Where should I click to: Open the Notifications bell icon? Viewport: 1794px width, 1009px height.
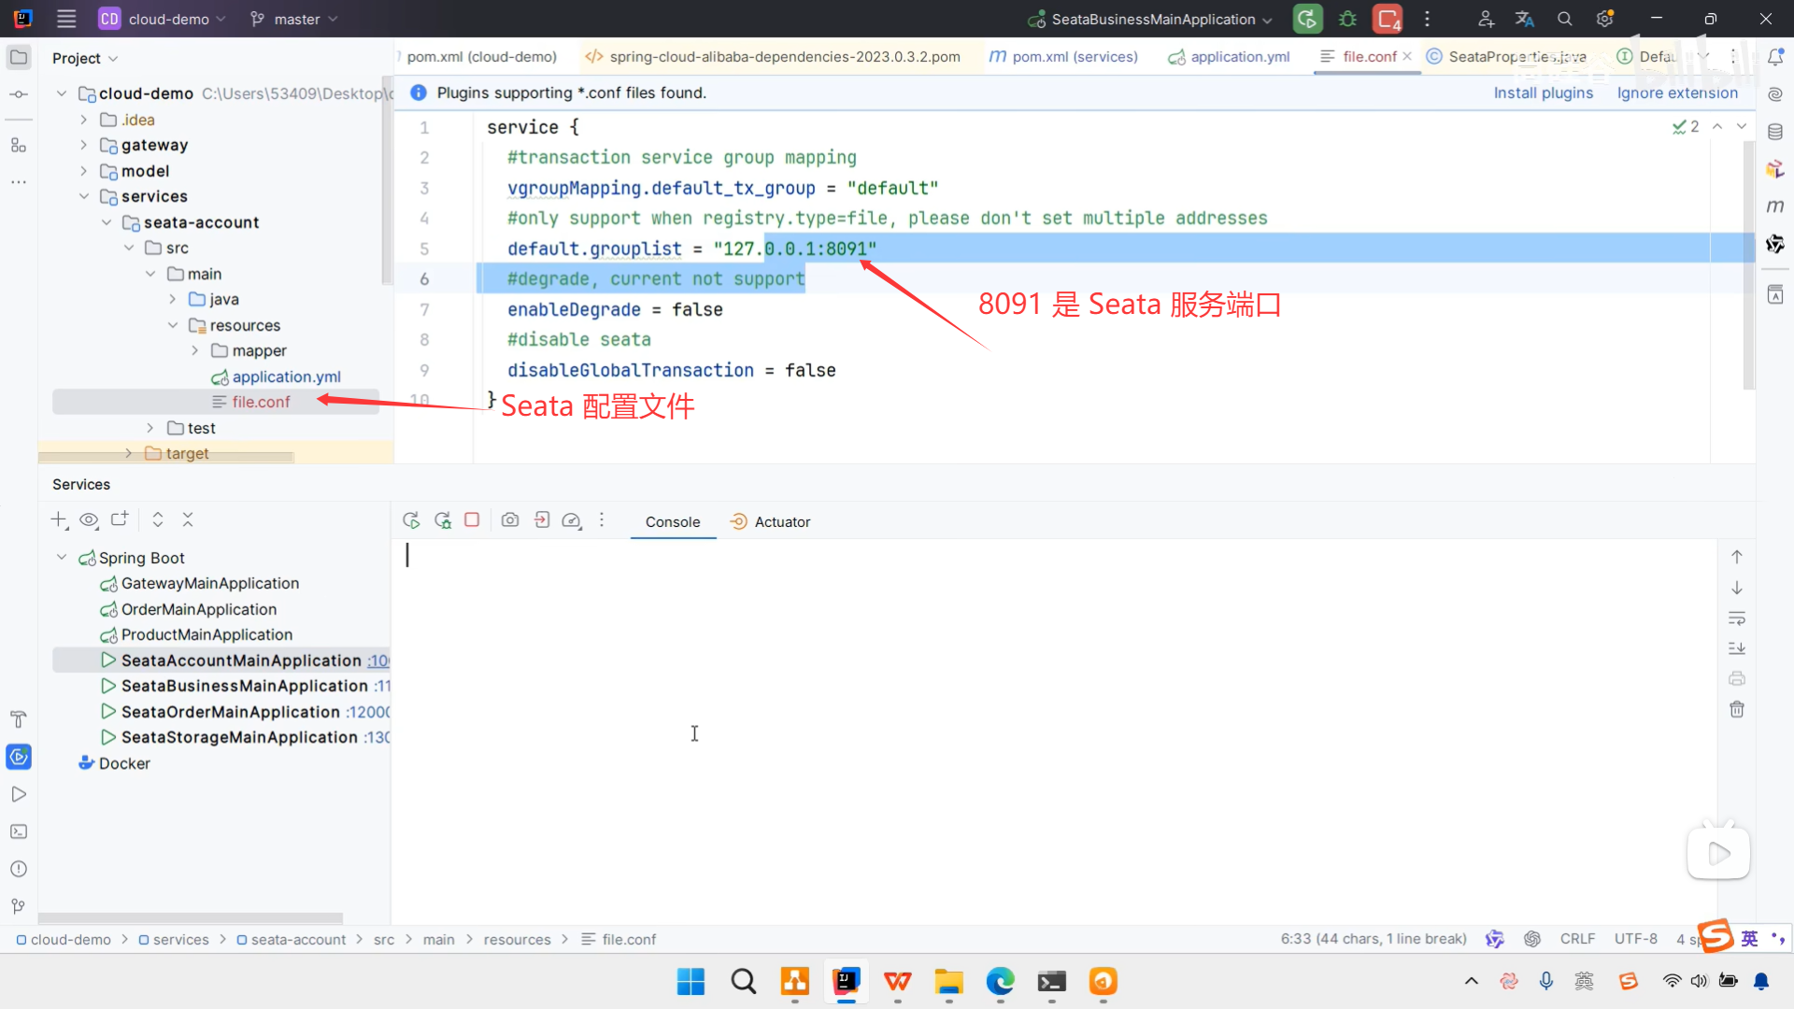1775,57
